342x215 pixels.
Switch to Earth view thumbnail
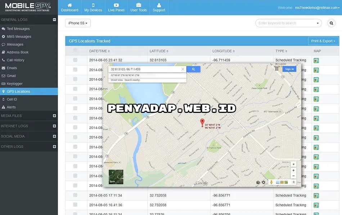point(116,177)
